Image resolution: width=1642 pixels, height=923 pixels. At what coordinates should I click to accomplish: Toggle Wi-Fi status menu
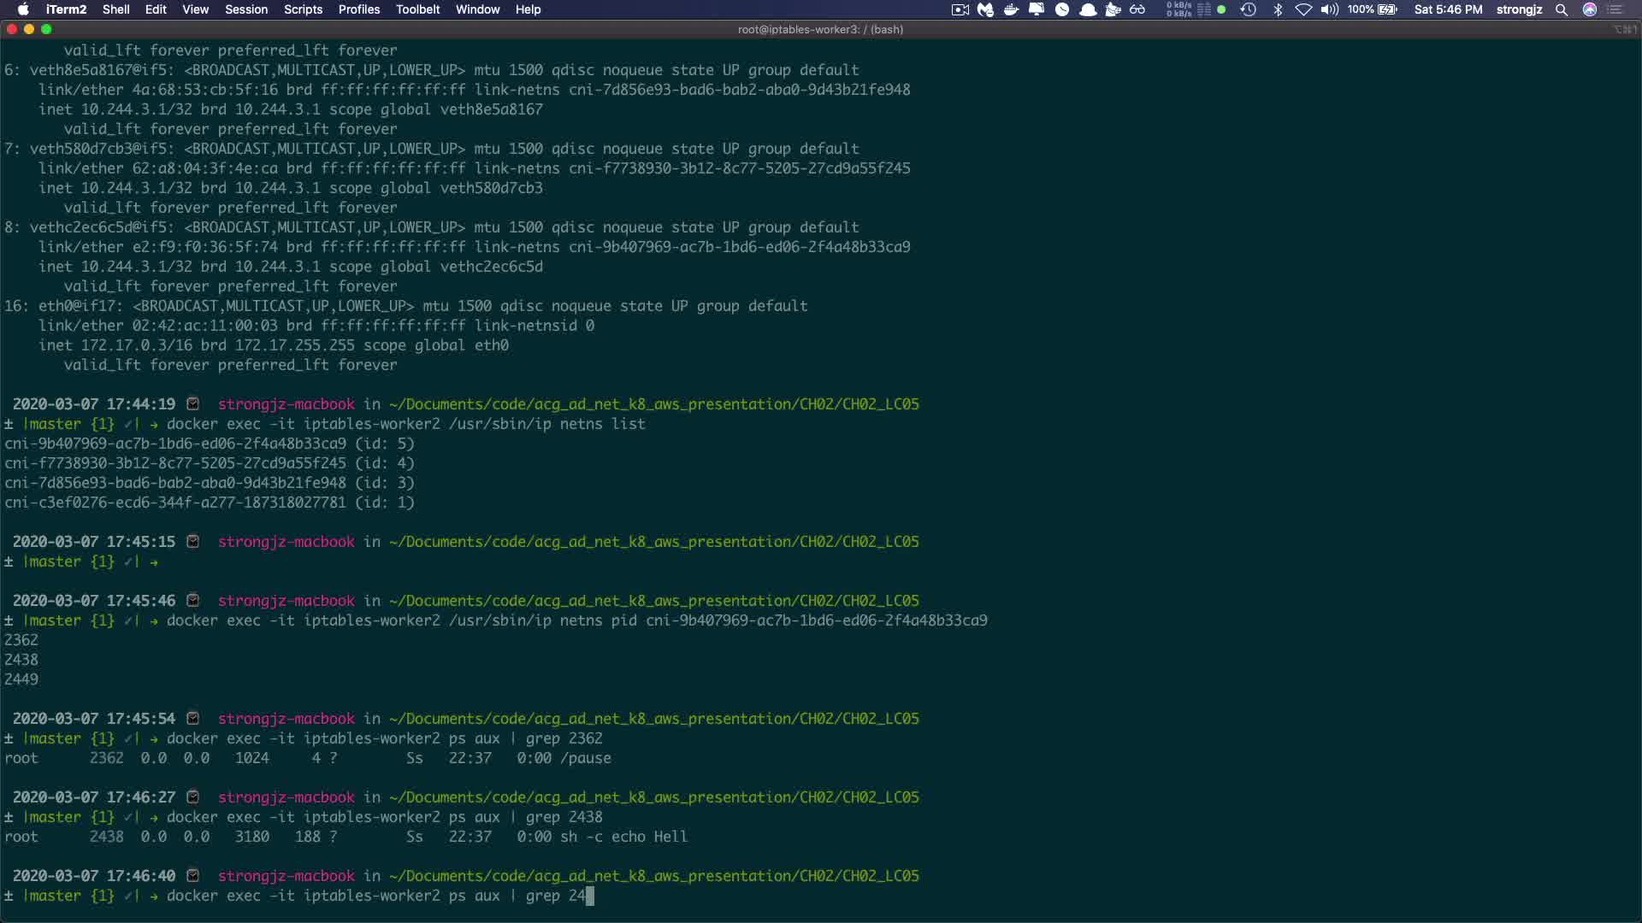[1303, 9]
